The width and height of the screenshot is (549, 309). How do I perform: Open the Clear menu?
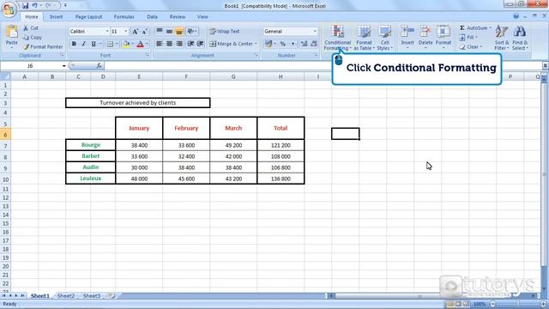point(471,46)
